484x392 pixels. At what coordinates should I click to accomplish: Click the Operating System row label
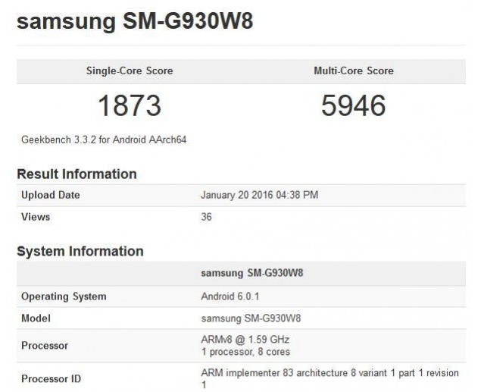tap(64, 296)
